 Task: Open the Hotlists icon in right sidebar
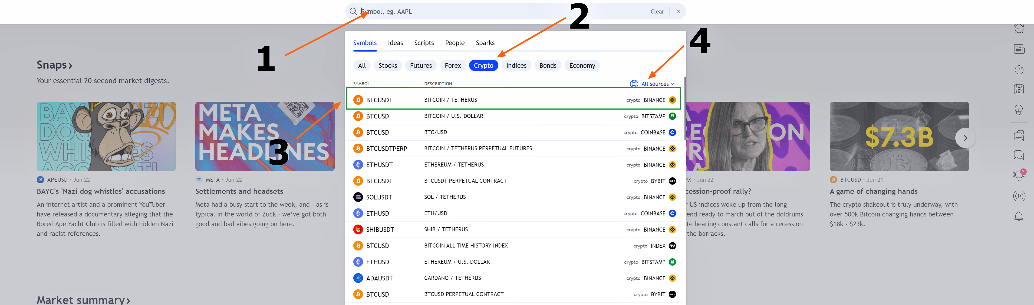pyautogui.click(x=1019, y=69)
